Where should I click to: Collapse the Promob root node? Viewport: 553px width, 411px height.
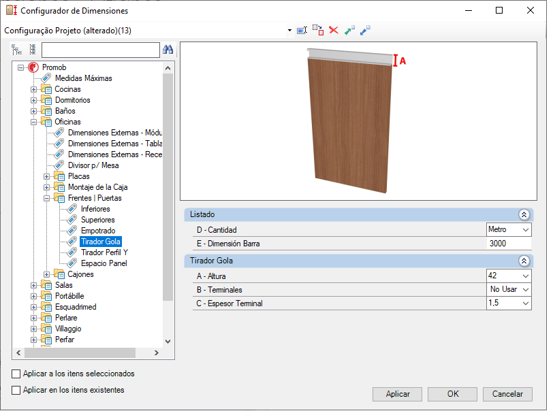click(21, 67)
